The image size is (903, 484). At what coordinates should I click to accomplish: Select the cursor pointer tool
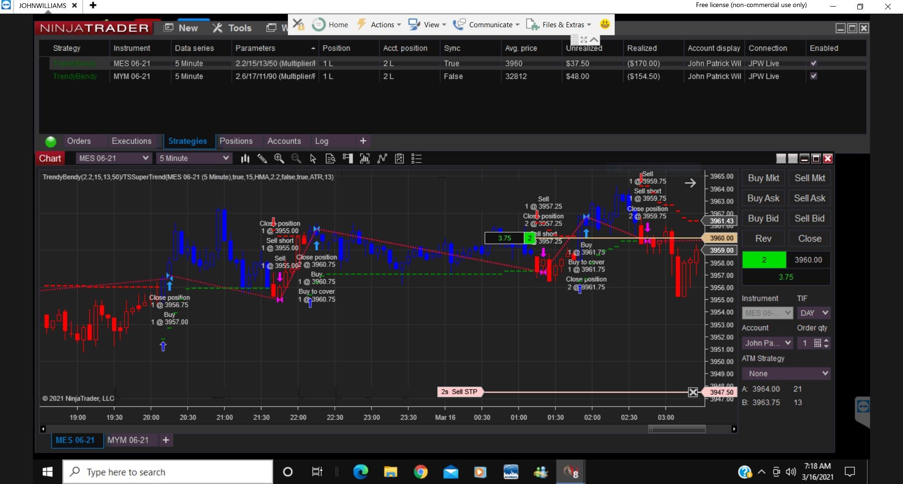click(313, 159)
